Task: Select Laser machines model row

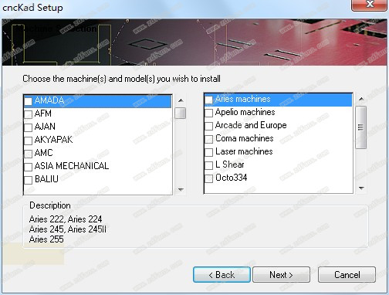Action: 278,151
